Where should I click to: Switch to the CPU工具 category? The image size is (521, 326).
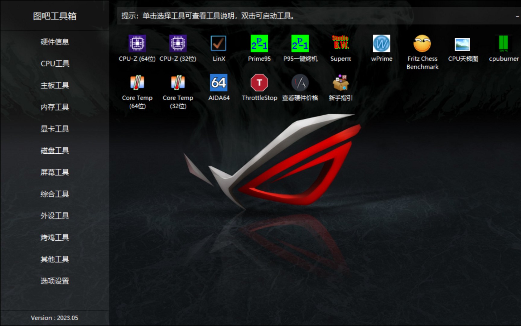point(55,63)
